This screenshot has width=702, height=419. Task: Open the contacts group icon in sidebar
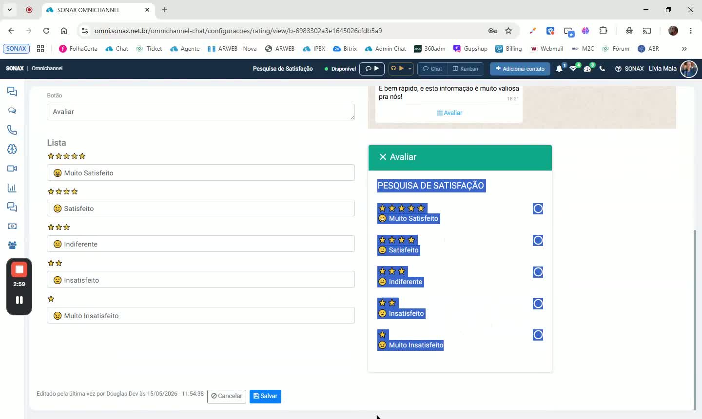12,245
